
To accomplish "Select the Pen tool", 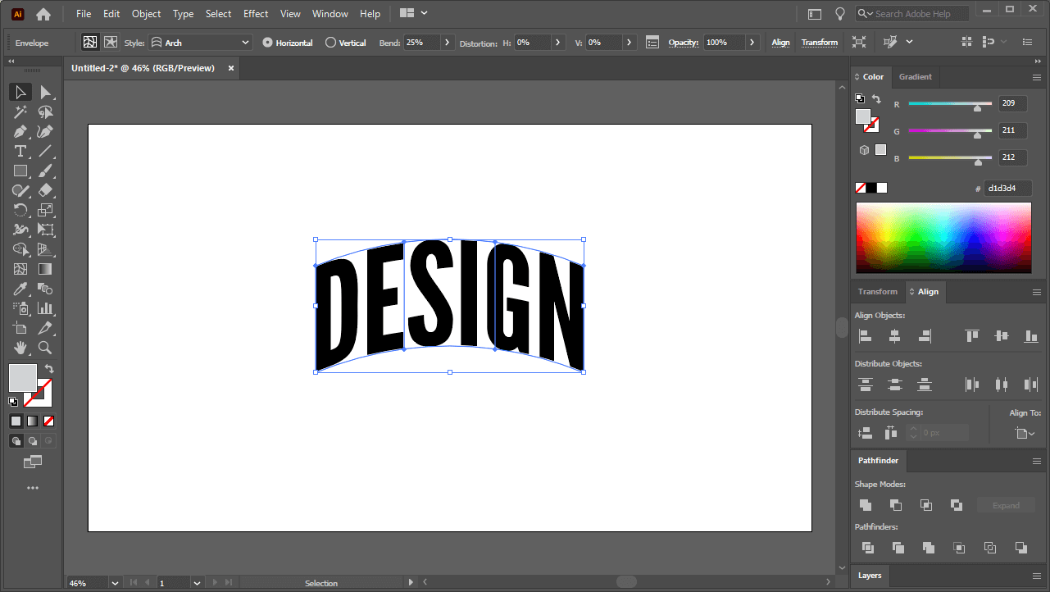I will click(x=20, y=131).
